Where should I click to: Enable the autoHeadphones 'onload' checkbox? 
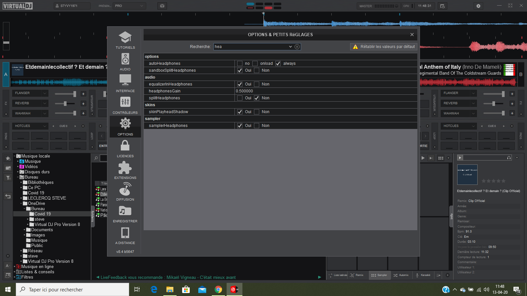(255, 63)
